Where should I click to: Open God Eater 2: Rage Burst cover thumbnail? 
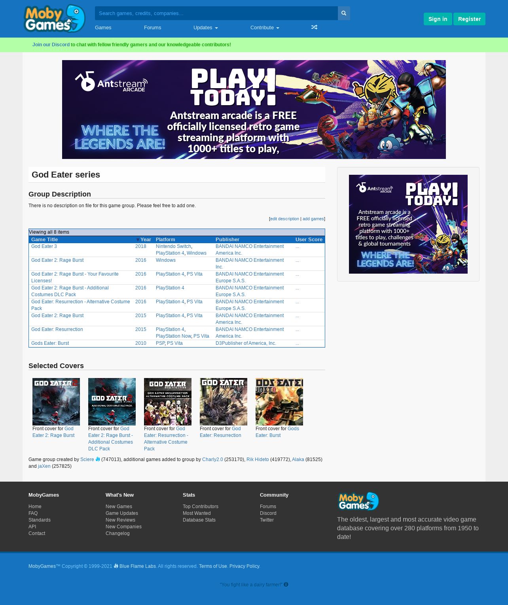[x=56, y=402]
